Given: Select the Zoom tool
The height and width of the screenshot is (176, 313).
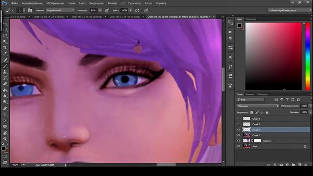Looking at the screenshot, I should [x=5, y=139].
